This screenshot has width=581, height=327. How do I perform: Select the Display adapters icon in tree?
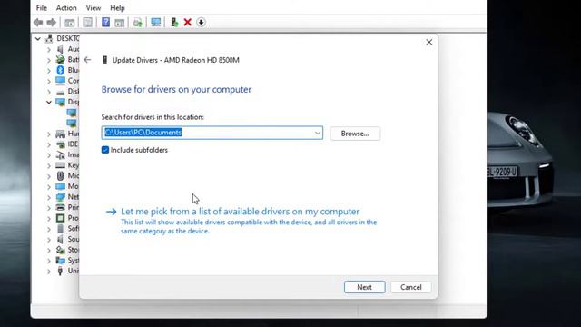(x=60, y=102)
